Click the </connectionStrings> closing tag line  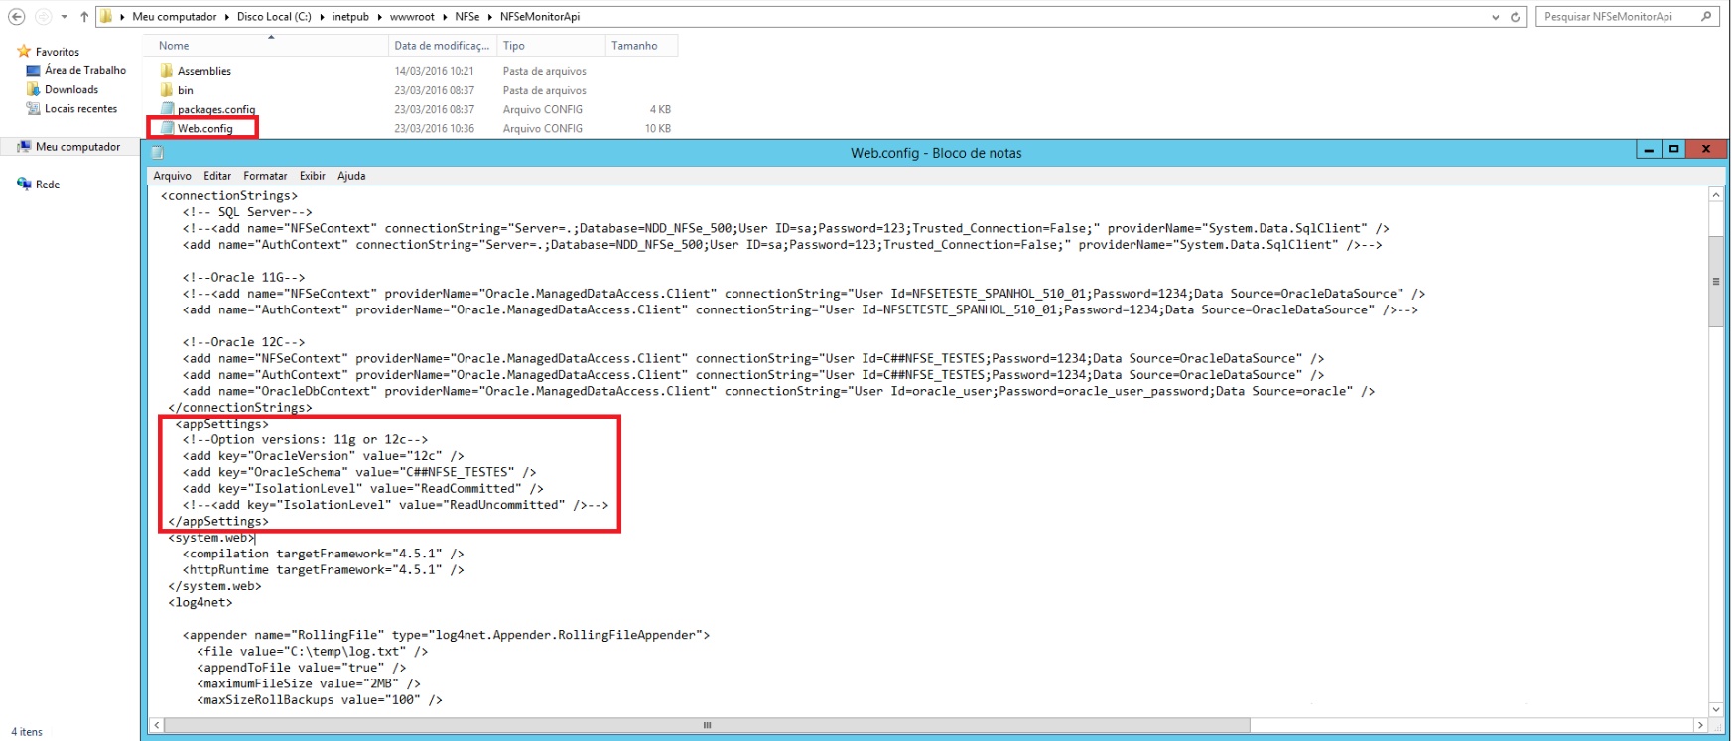click(x=239, y=408)
